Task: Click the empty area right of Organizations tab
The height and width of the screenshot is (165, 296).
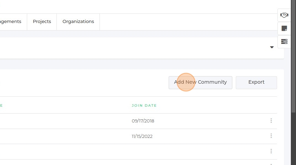Action: [x=186, y=22]
